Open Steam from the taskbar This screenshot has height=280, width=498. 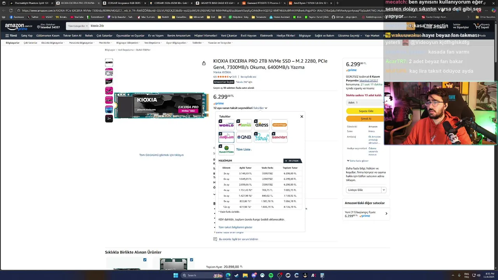[x=237, y=275]
